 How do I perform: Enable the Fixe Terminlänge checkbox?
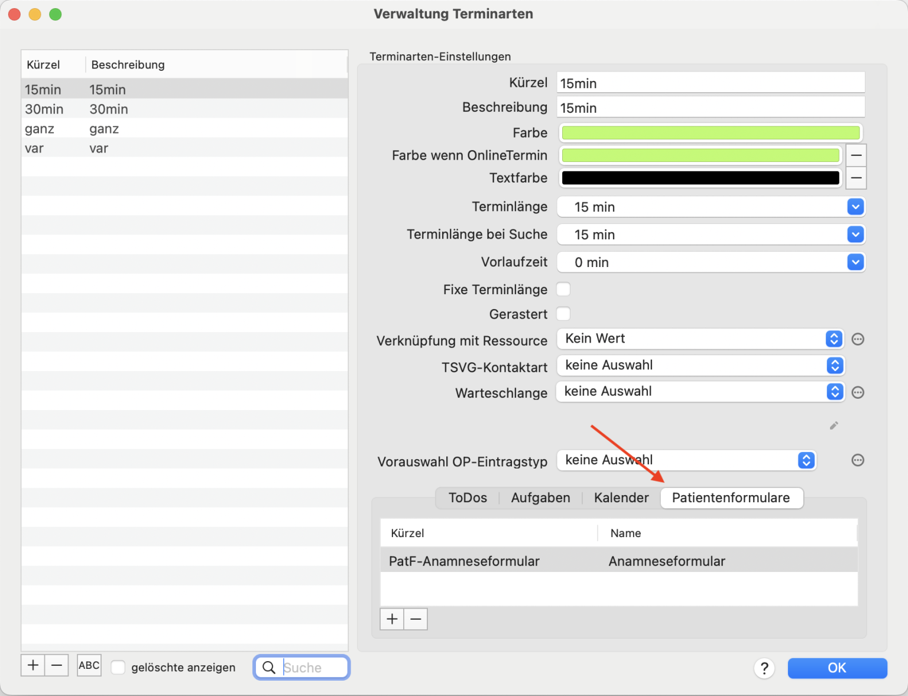point(563,289)
